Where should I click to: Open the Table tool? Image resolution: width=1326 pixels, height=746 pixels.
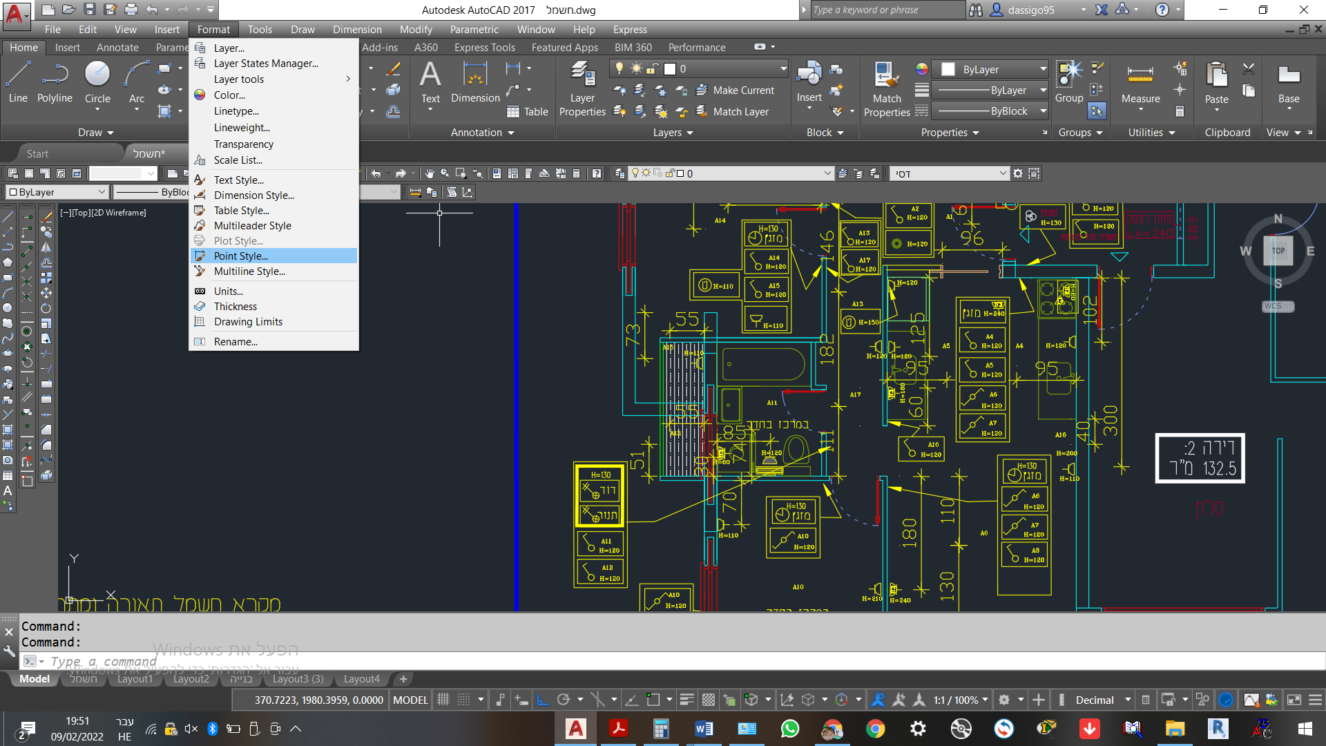(x=528, y=111)
